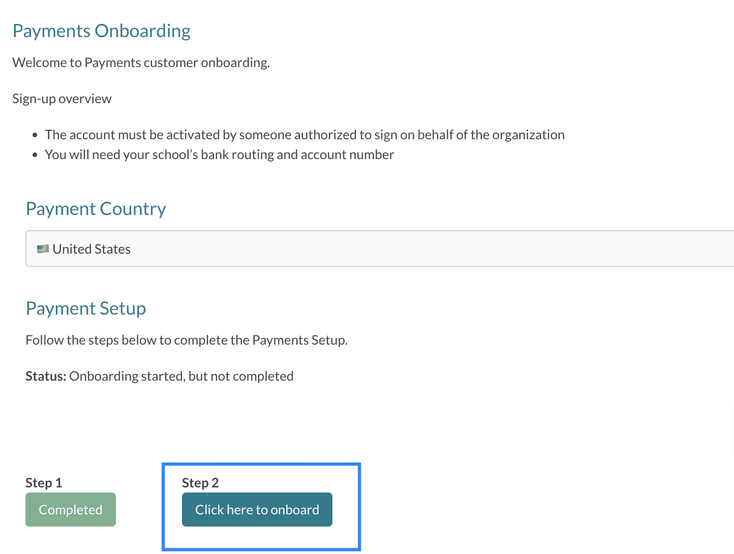Click the second bullet point marker
The image size is (734, 554).
coord(35,155)
